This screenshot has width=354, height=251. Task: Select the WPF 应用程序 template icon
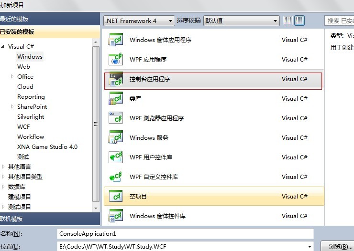click(116, 59)
